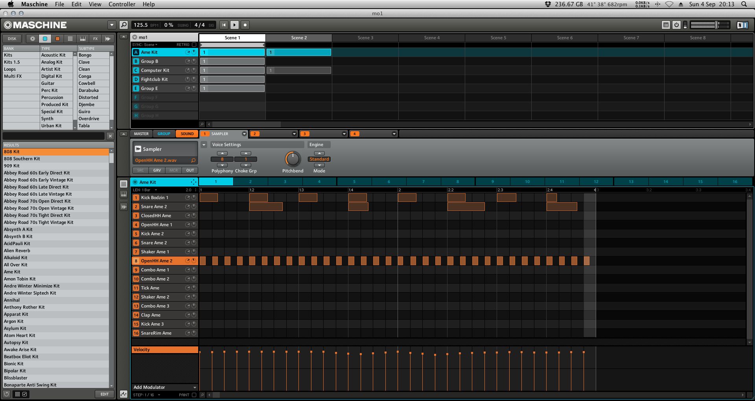Open the File menu

[x=59, y=4]
